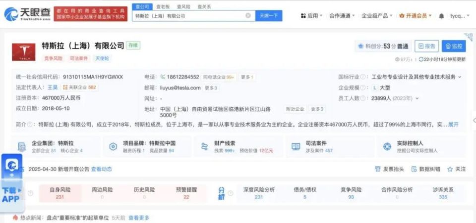Viewport: 476px width, 223px height.
Task: Click the 天眼一下 search button
Action: pos(269,16)
